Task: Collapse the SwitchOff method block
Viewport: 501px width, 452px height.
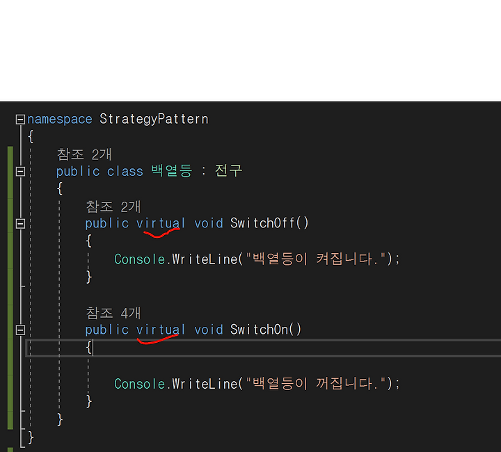Action: pyautogui.click(x=20, y=223)
